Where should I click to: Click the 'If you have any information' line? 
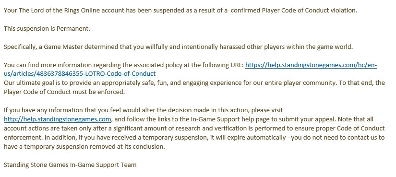click(x=143, y=110)
